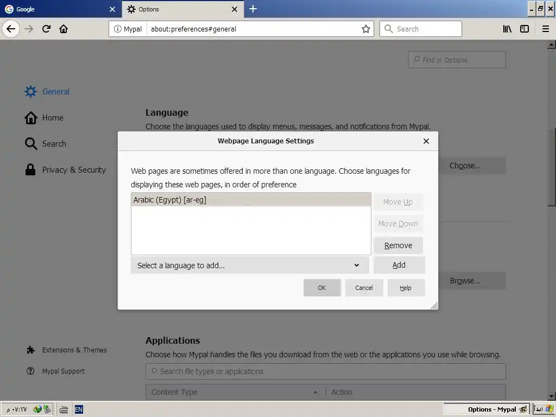Close the Options tab
The height and width of the screenshot is (417, 556).
235,9
